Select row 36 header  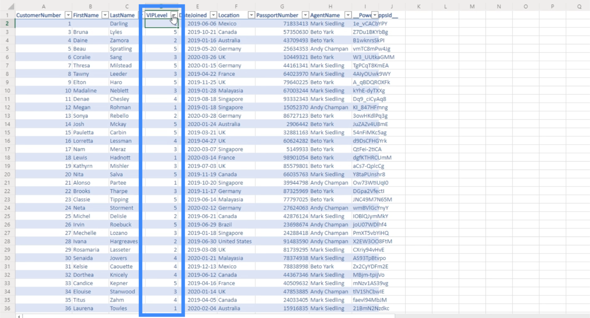(x=7, y=308)
